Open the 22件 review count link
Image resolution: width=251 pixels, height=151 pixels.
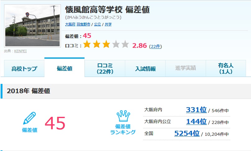[155, 46]
